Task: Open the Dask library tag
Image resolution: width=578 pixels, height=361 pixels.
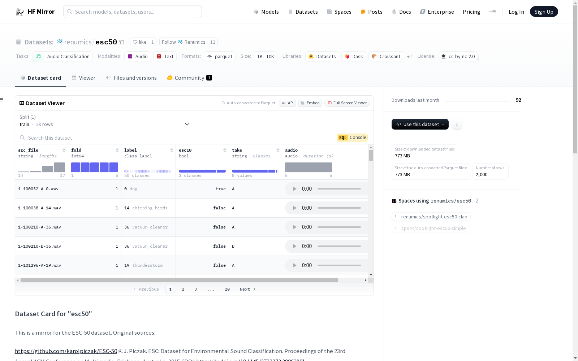Action: point(354,56)
